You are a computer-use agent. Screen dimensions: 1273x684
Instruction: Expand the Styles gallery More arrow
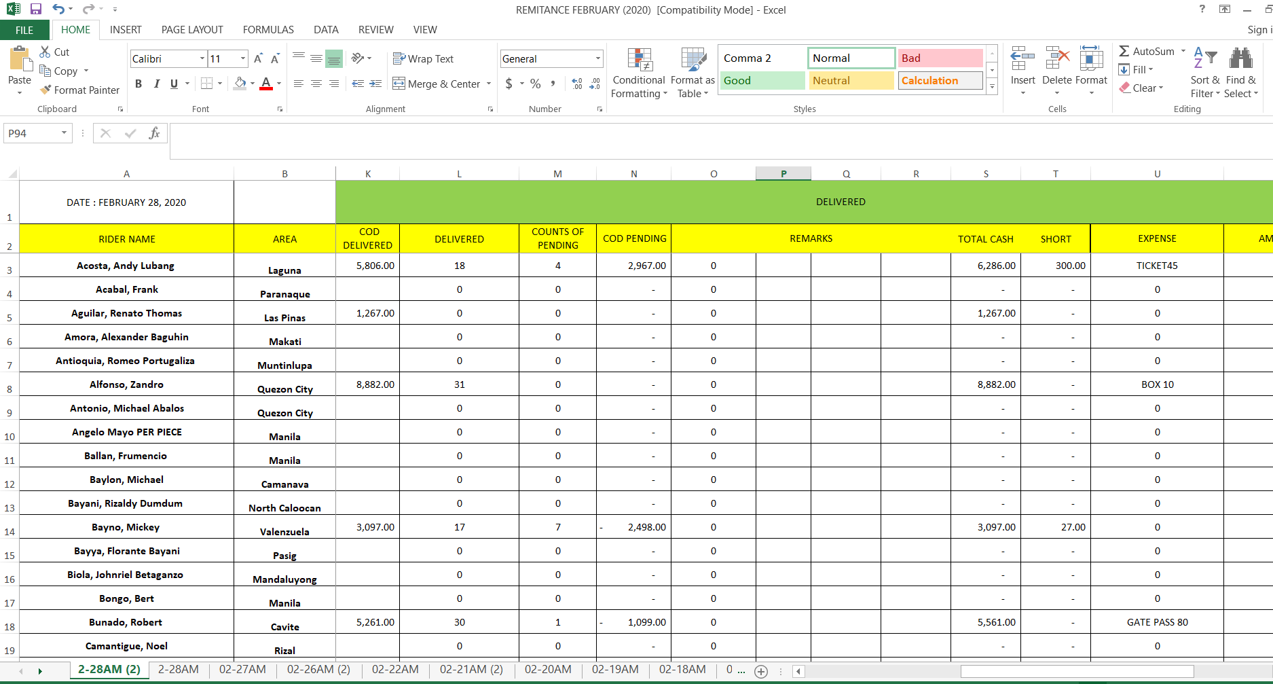pos(992,86)
